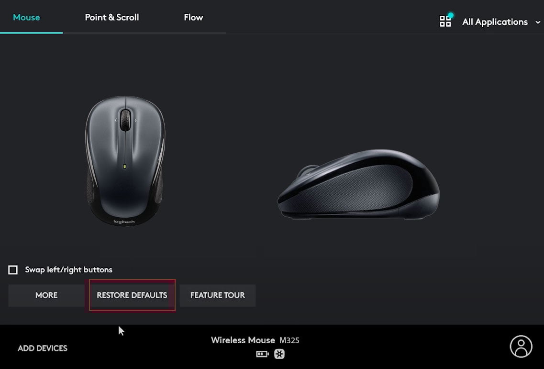Click the RESTORE DEFAULTS button
The height and width of the screenshot is (369, 544).
pos(132,295)
